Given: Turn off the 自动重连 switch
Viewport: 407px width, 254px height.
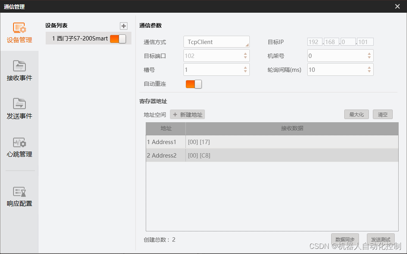Looking at the screenshot, I should (193, 84).
